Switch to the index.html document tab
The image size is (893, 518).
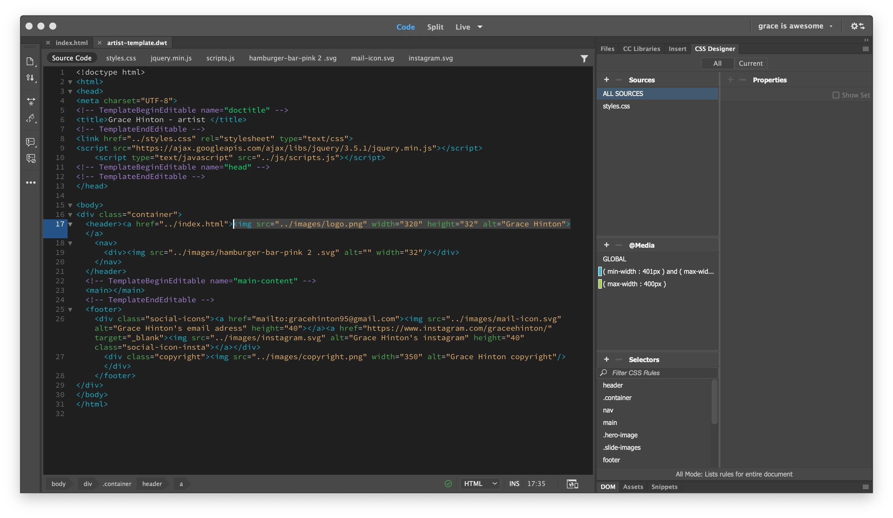[71, 43]
